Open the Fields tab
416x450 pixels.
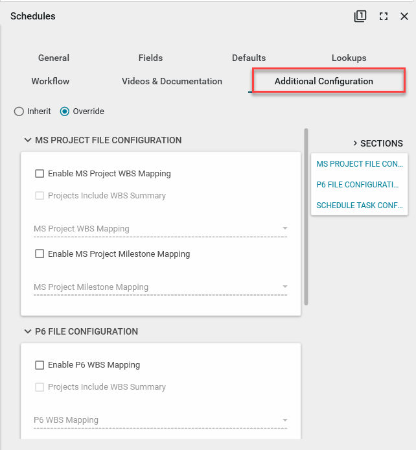pos(150,58)
